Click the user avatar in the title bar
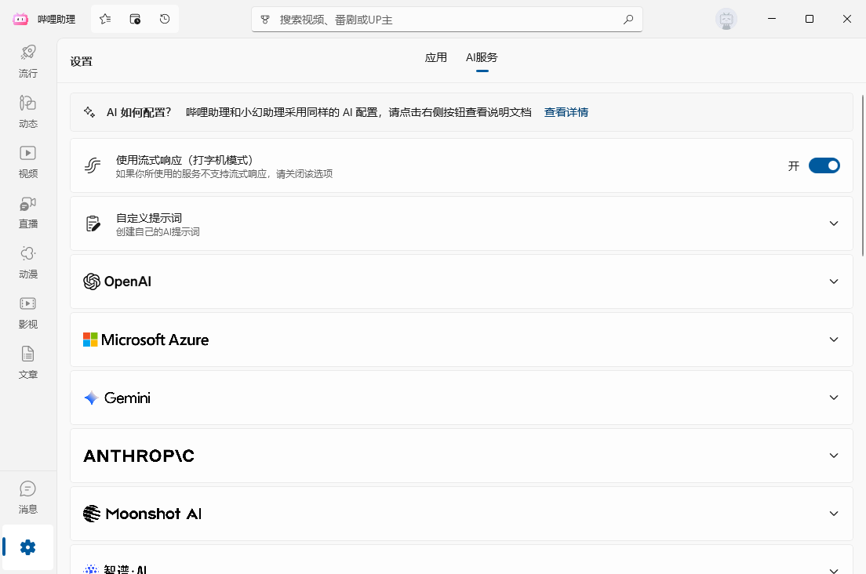866x574 pixels. (x=726, y=20)
